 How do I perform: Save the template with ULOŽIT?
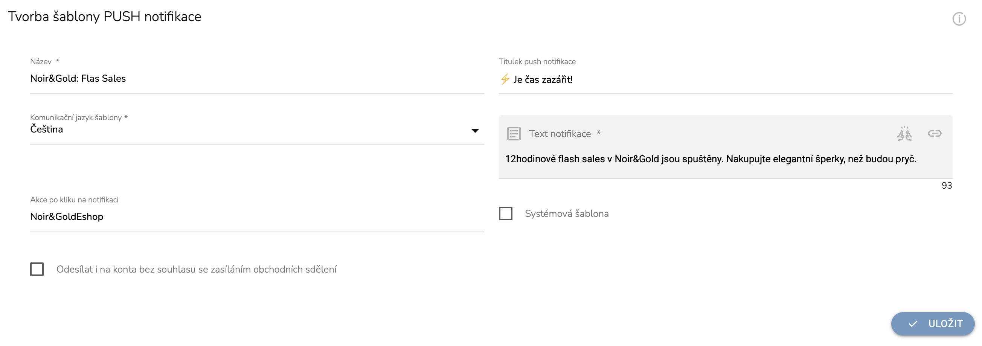tap(932, 324)
